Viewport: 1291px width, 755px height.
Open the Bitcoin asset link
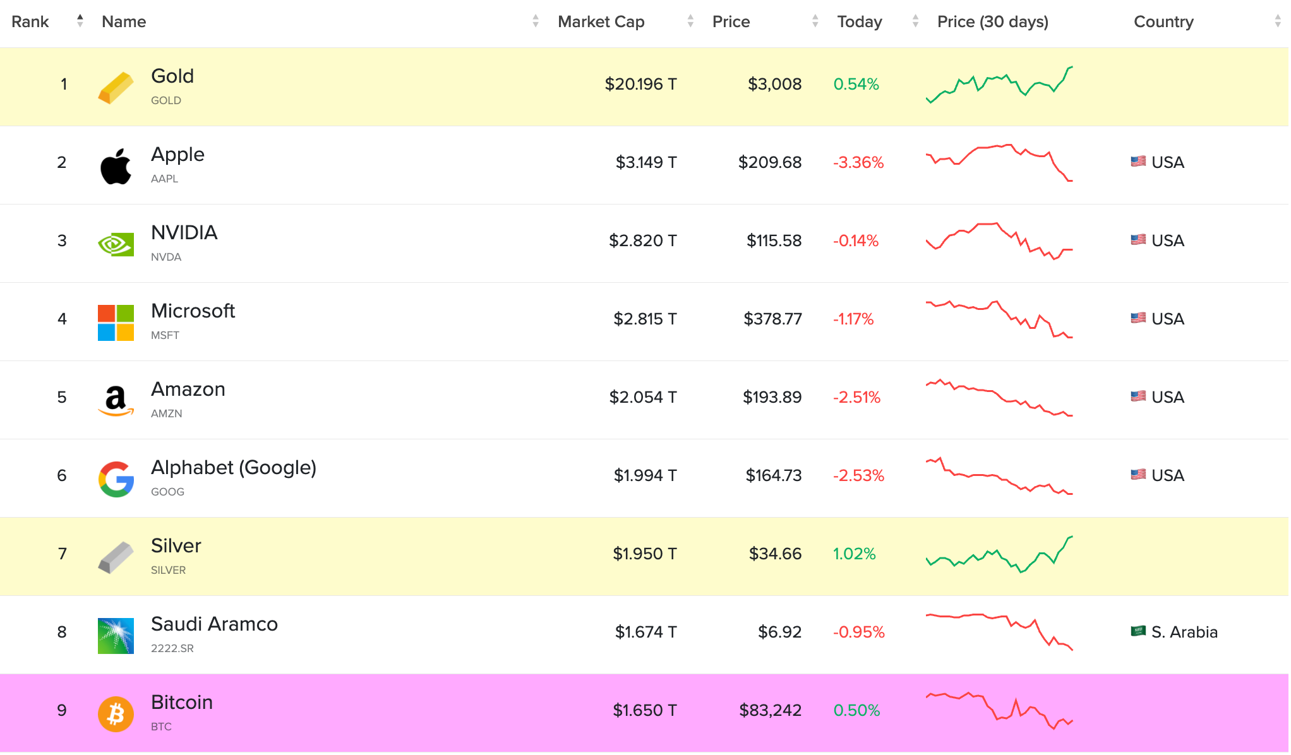pyautogui.click(x=181, y=702)
